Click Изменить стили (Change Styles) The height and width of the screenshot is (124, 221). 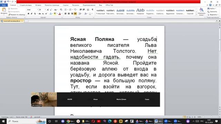(x=202, y=12)
